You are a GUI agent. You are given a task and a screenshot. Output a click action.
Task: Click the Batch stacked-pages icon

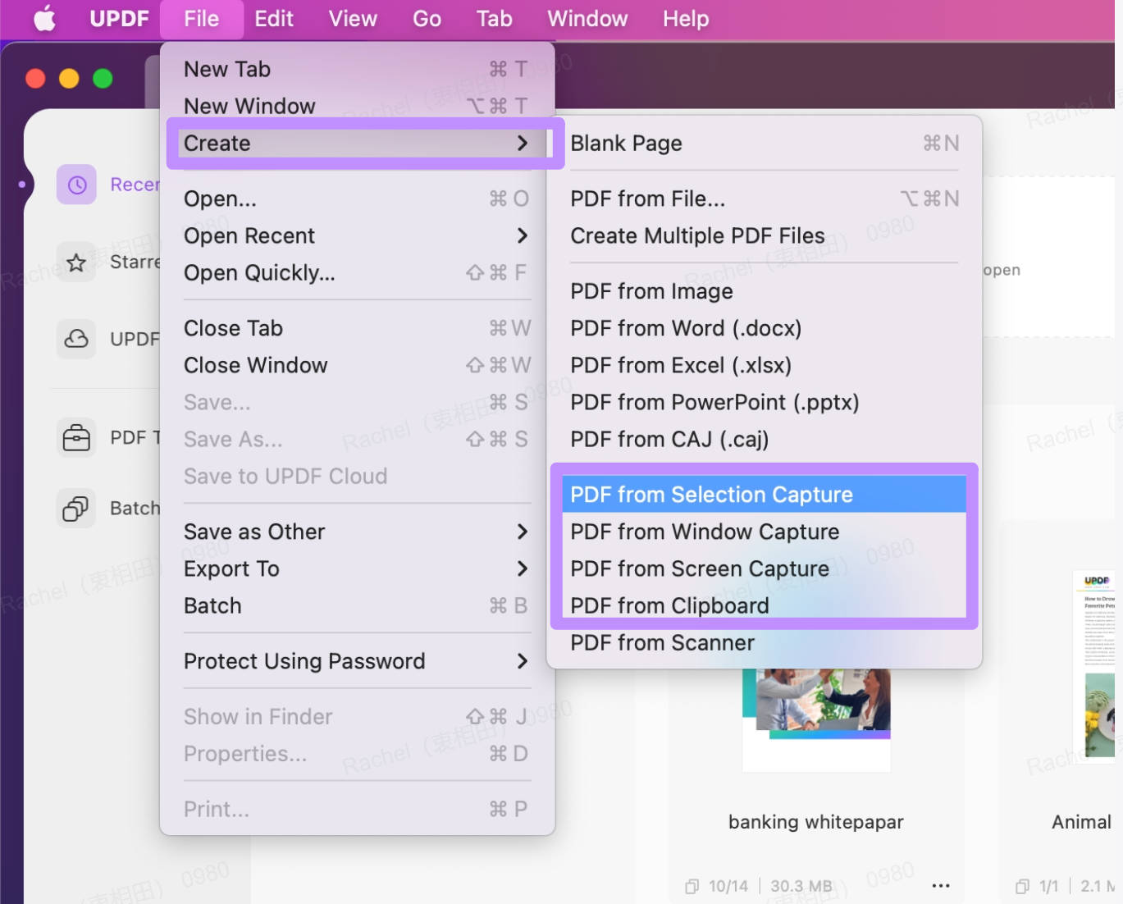(76, 509)
